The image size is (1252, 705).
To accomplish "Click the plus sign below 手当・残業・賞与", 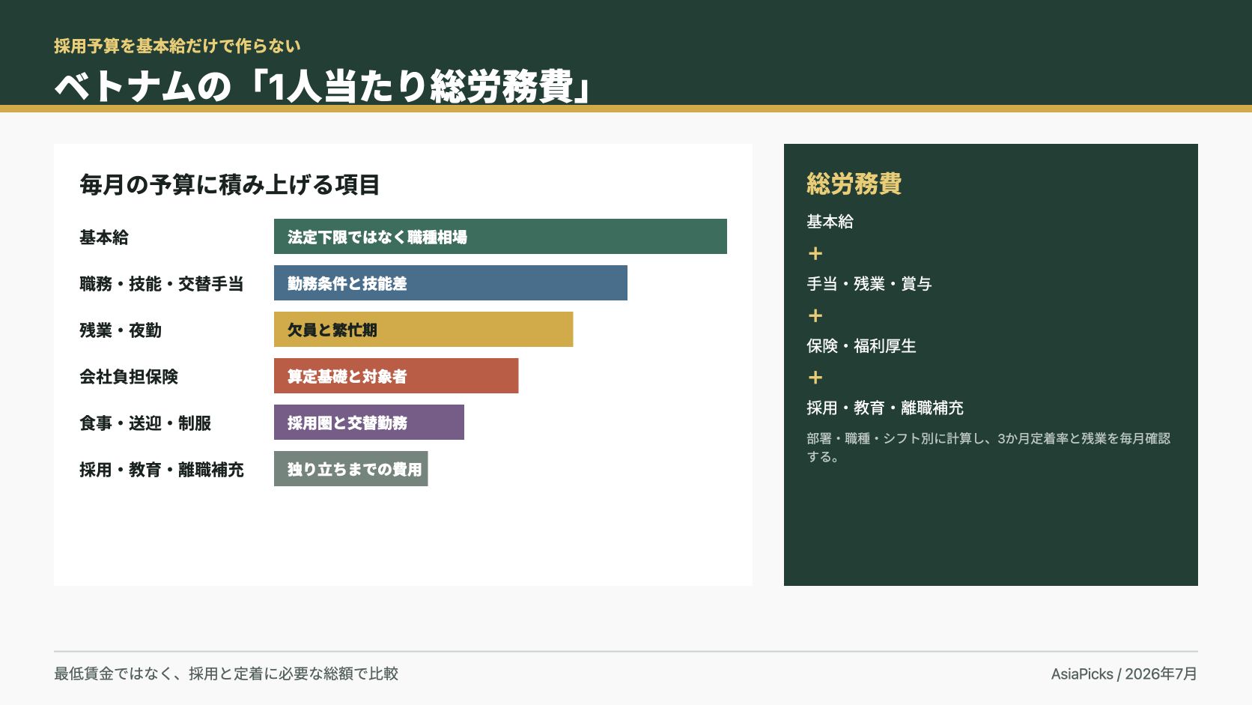I will click(815, 315).
